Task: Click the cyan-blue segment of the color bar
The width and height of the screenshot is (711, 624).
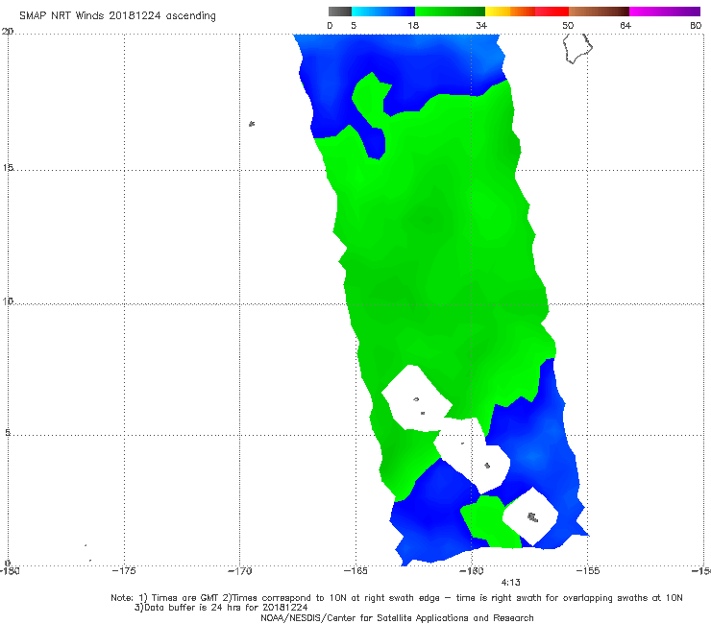Action: pos(383,12)
